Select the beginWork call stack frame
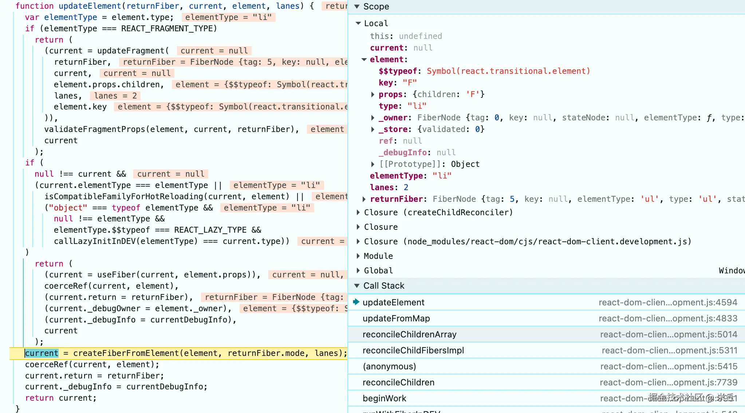This screenshot has height=413, width=745. click(546, 398)
